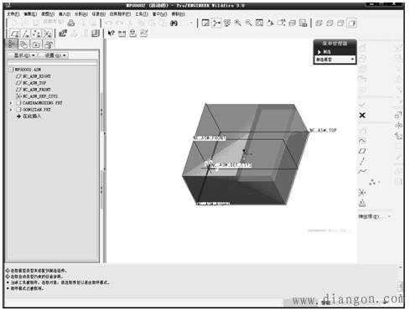Viewport: 410px width, 311px height.
Task: Open the 编辑(E) menu
Action: (30, 13)
